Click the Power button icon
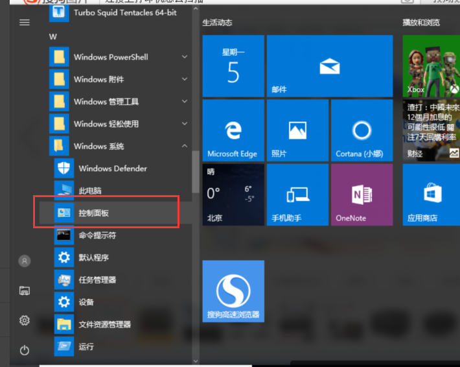The image size is (460, 367). click(x=25, y=350)
